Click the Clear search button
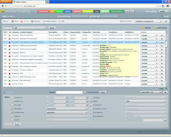This screenshot has width=171, height=137. click(103, 92)
